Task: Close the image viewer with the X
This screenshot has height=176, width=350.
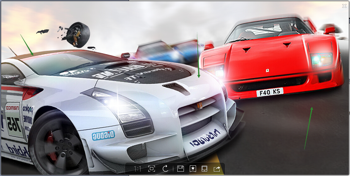Action: (344, 6)
